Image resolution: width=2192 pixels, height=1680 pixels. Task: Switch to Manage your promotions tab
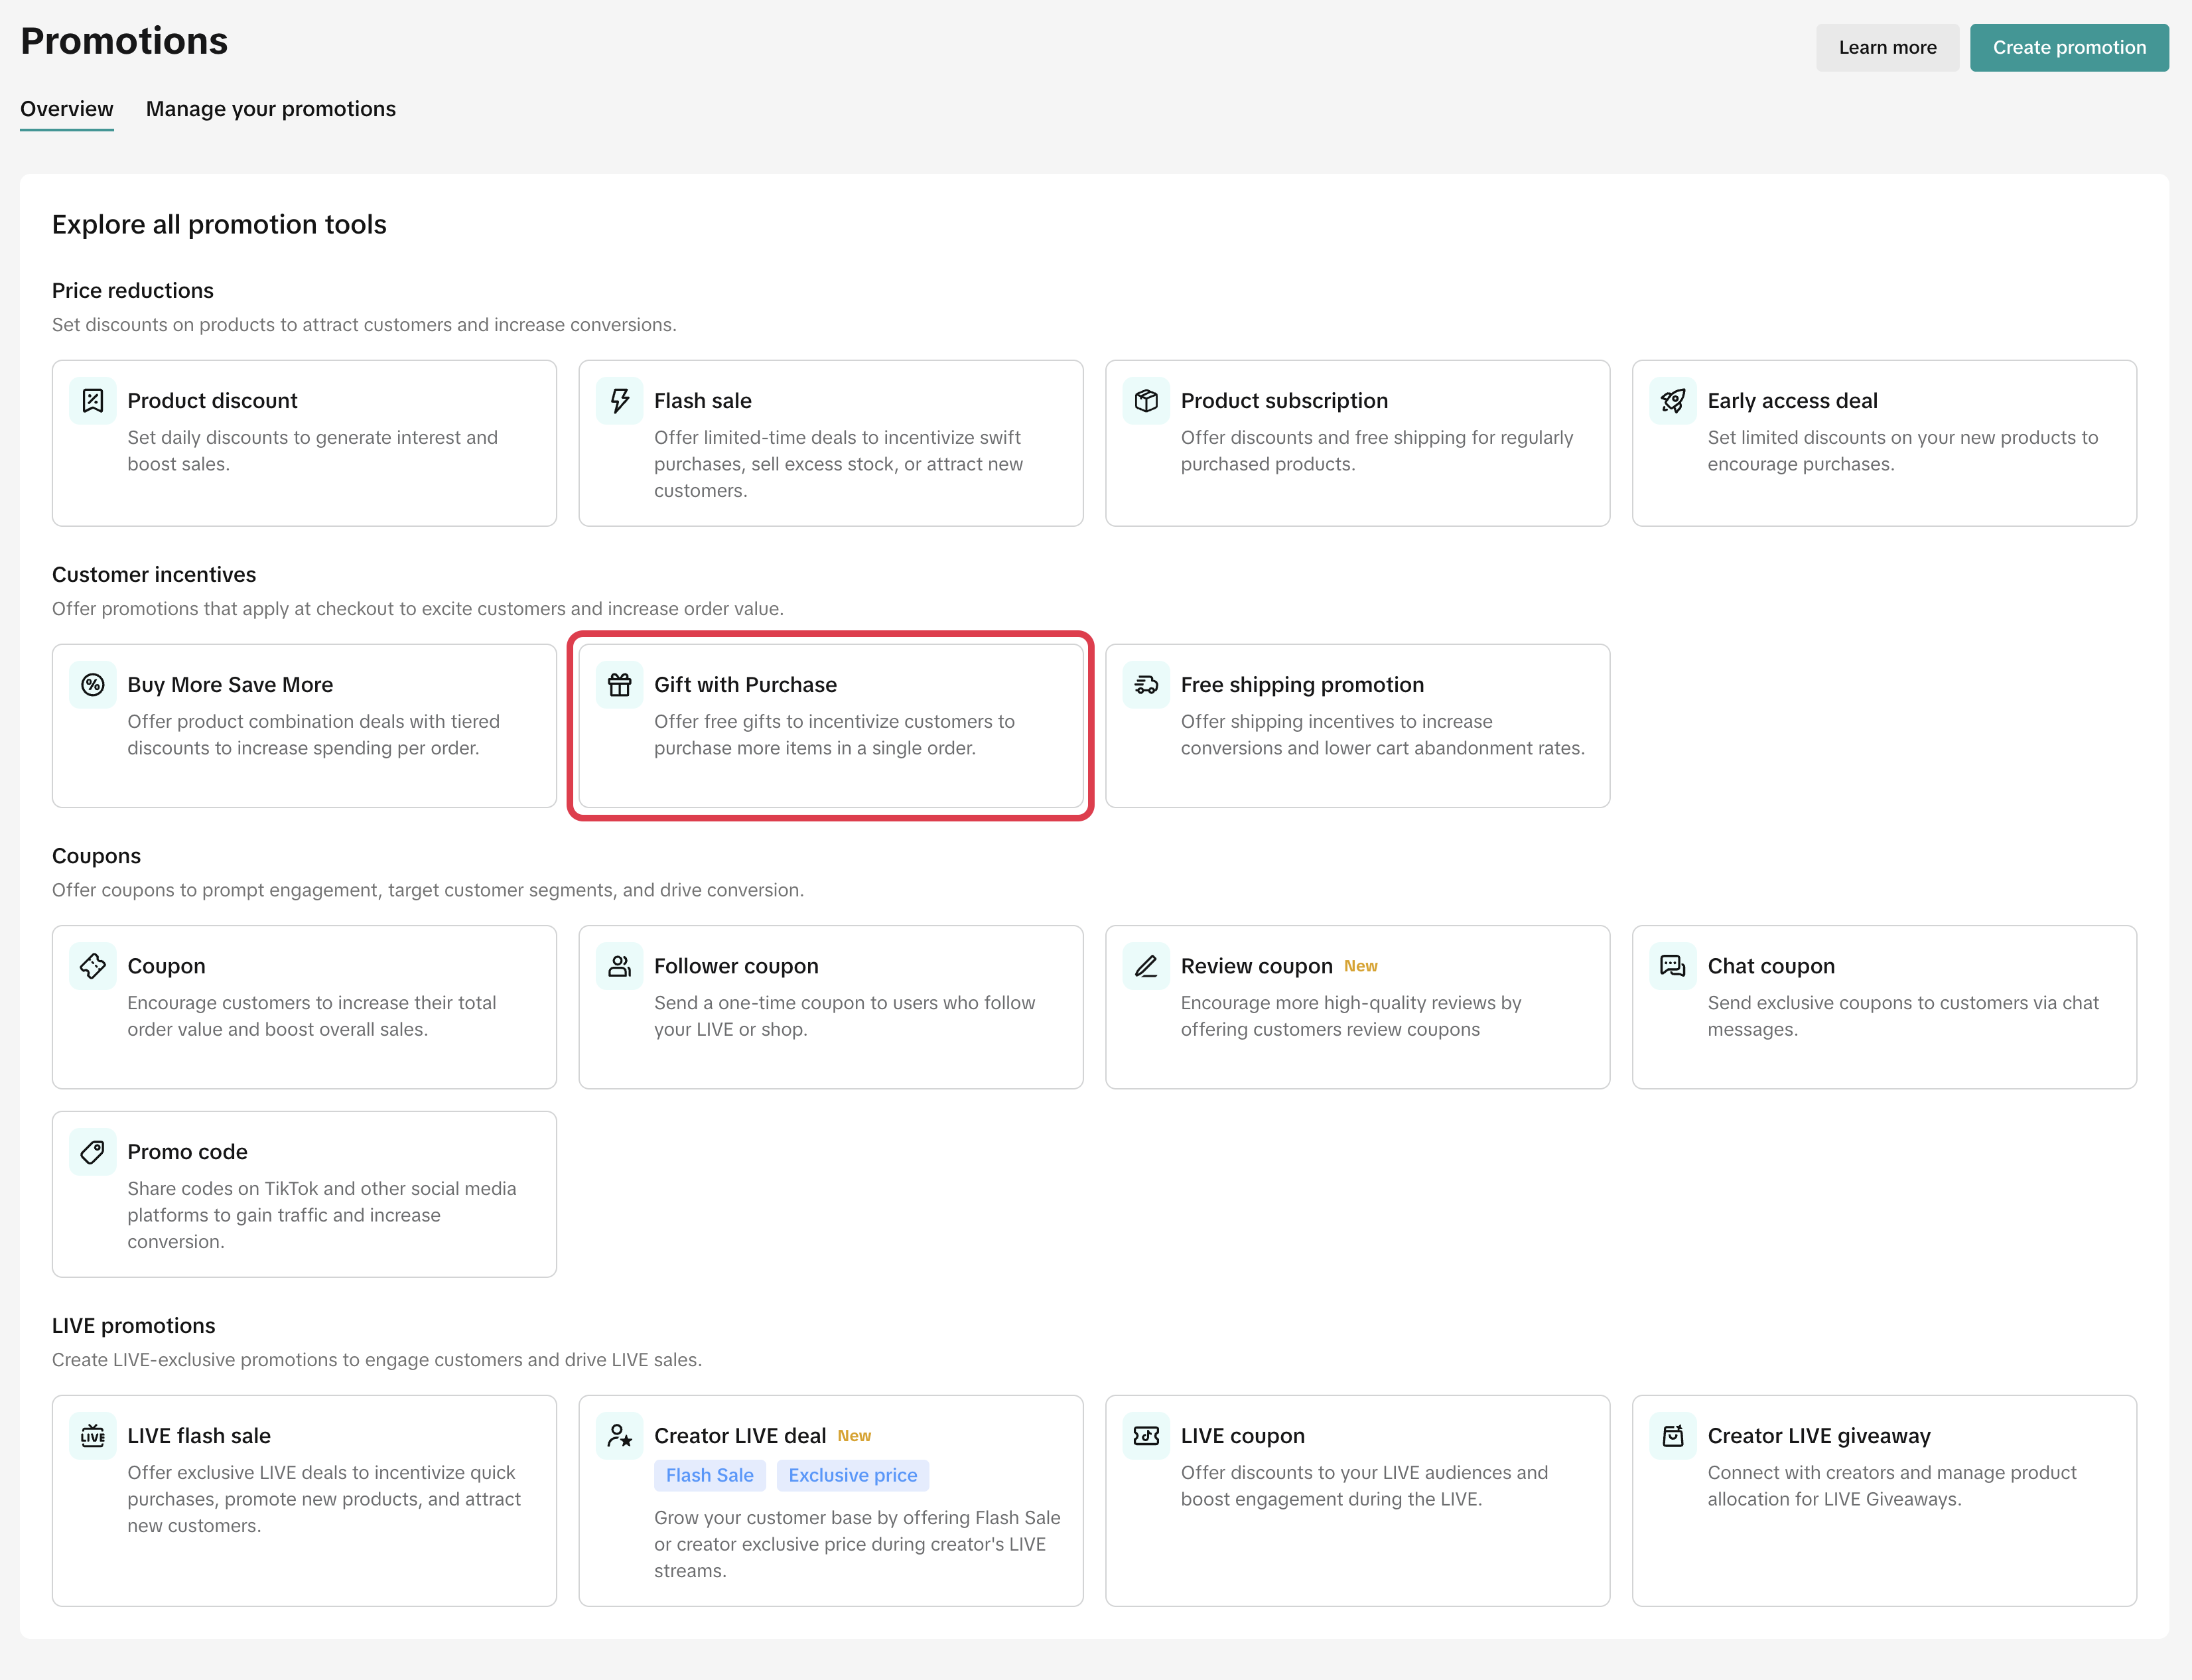click(x=271, y=109)
